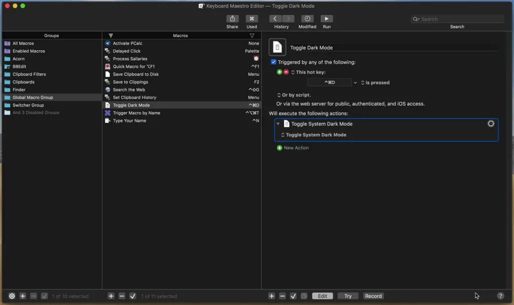Click the left sort triangle in Macros header
Viewport: 514px width, 305px height.
tap(111, 36)
